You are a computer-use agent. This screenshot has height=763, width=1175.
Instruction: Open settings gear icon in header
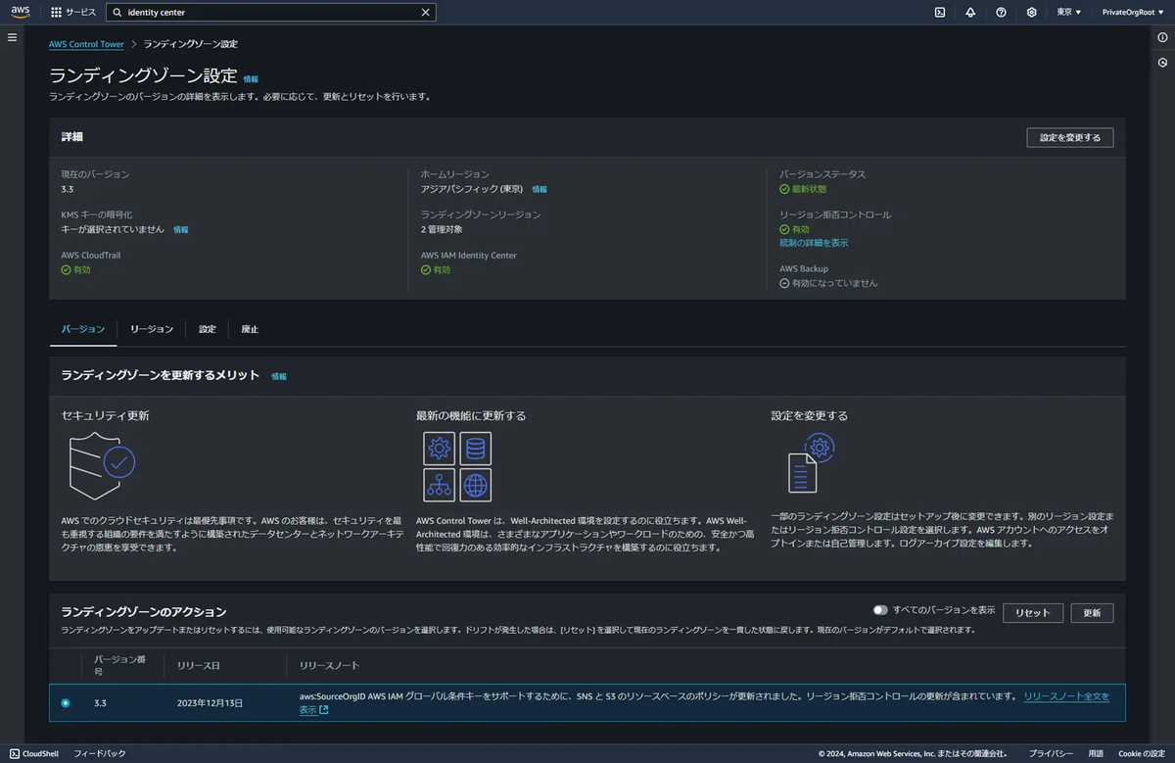tap(1031, 12)
